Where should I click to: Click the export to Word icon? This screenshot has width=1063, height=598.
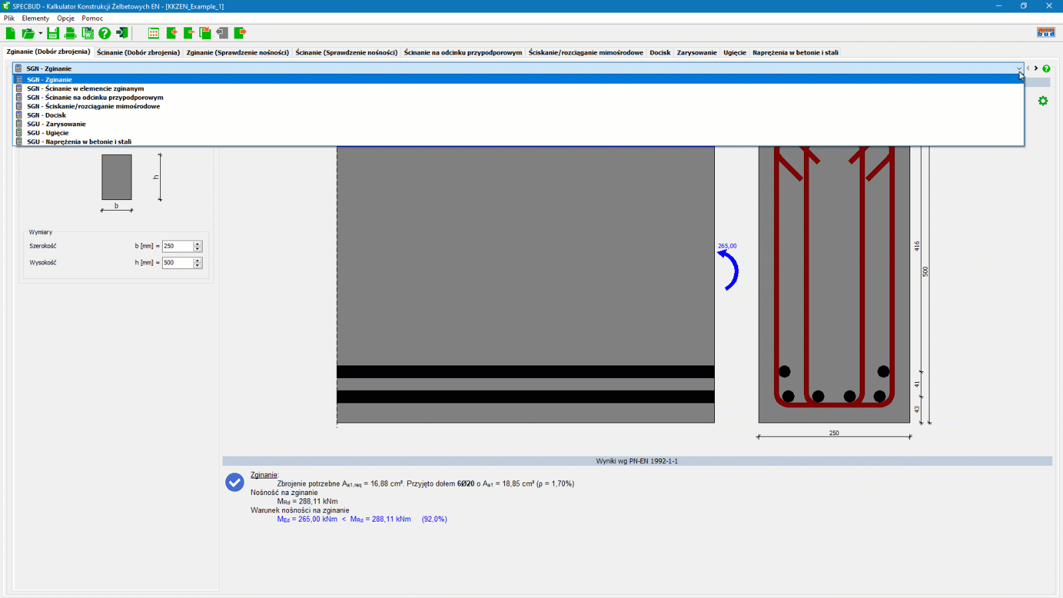click(x=88, y=33)
